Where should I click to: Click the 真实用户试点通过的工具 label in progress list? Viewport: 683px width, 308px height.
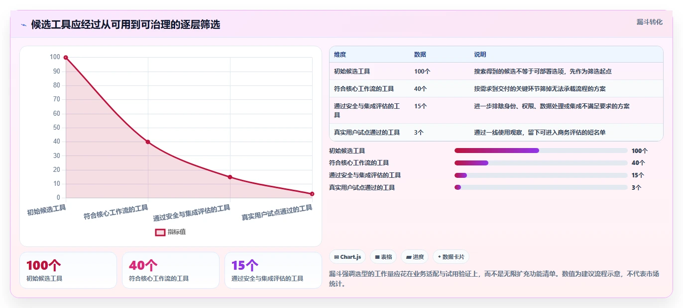[x=362, y=187]
